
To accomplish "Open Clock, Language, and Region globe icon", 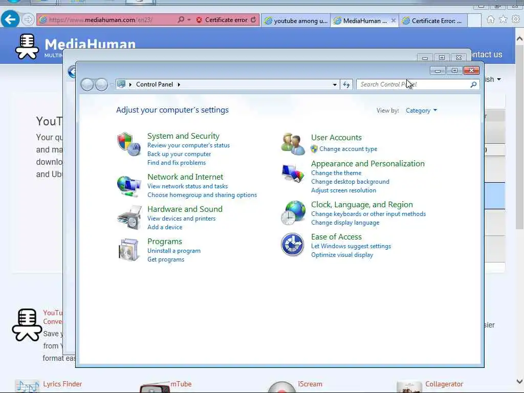I will click(293, 212).
